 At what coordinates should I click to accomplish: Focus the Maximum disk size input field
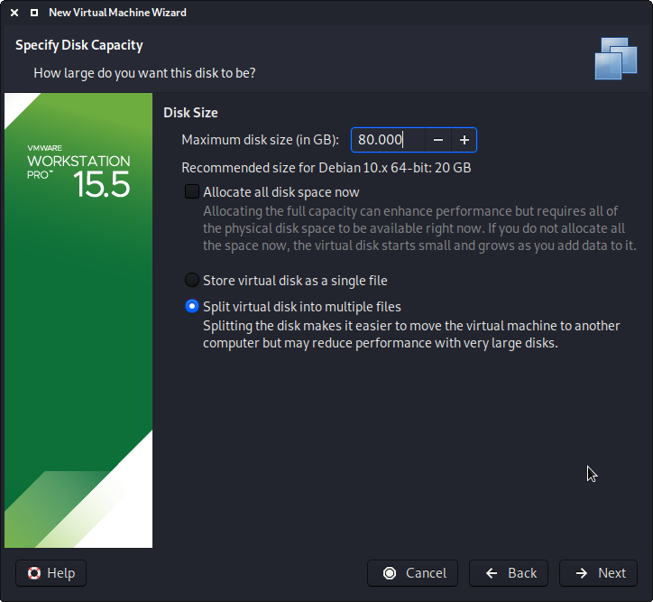coord(387,140)
